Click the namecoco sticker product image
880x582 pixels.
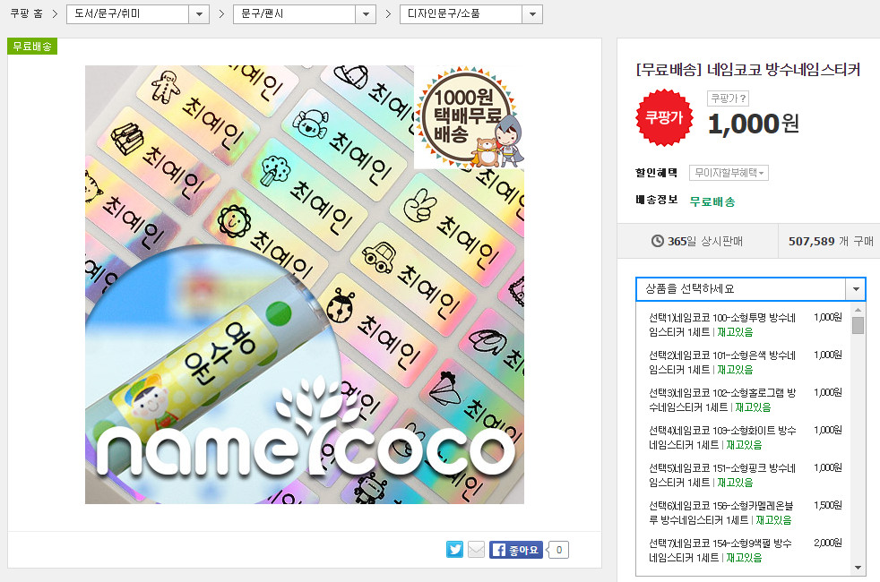[x=305, y=285]
